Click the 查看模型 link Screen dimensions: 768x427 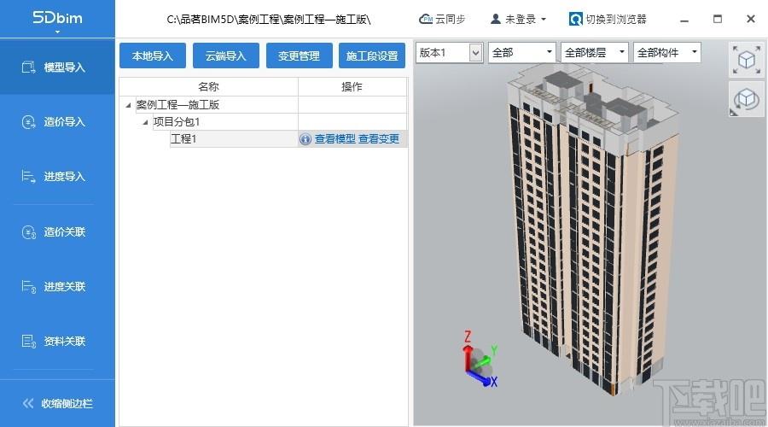tap(335, 138)
